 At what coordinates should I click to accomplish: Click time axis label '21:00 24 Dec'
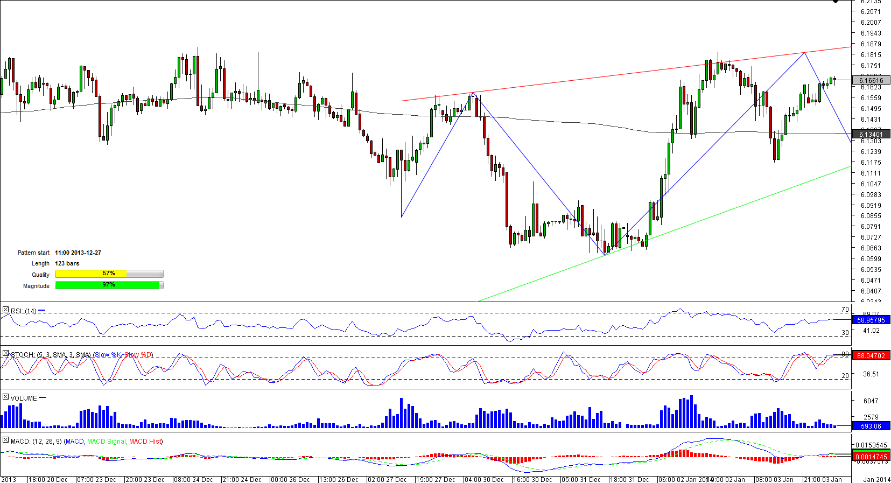point(242,479)
